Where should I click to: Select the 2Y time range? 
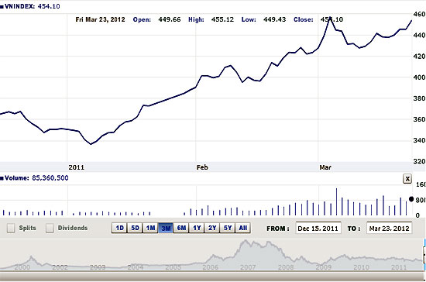point(212,228)
